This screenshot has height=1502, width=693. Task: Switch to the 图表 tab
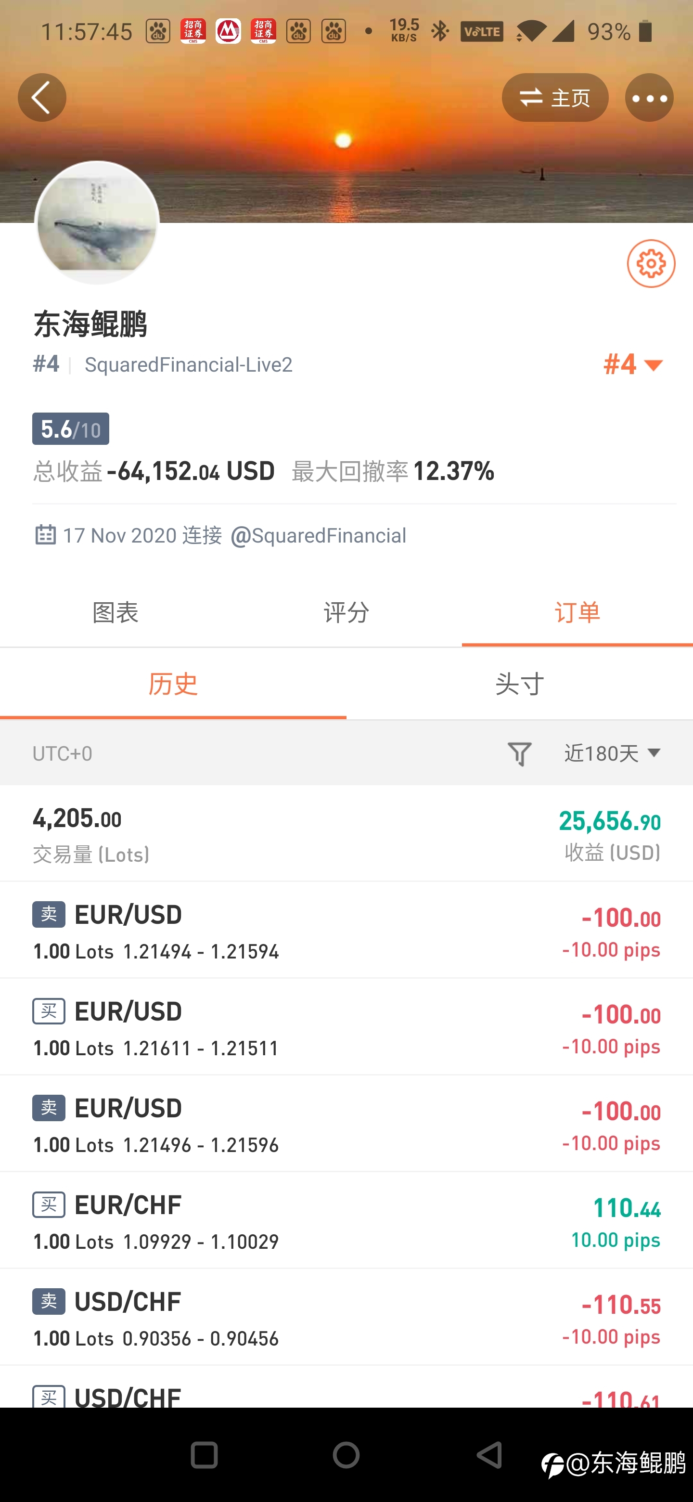pos(115,613)
